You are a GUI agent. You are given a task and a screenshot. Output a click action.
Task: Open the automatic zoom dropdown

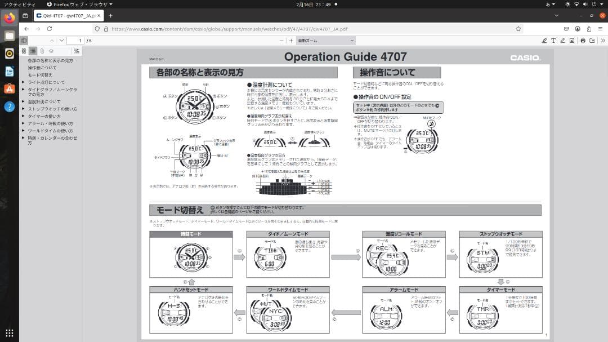[x=326, y=41]
